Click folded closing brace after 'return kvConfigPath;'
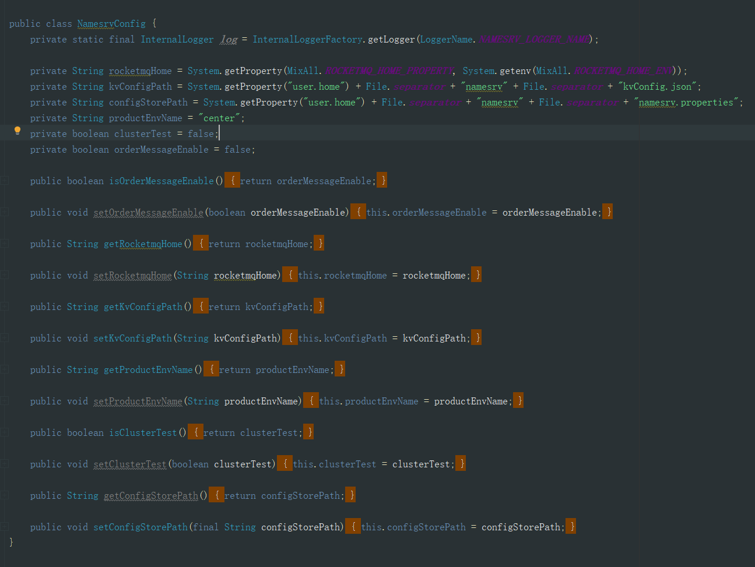 [x=319, y=307]
